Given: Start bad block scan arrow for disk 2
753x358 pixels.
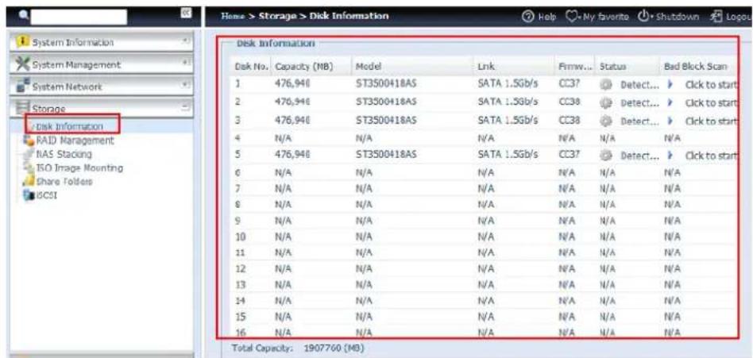Looking at the screenshot, I should [x=670, y=102].
